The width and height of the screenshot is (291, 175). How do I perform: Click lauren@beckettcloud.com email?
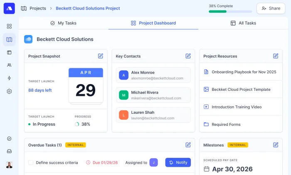pyautogui.click(x=153, y=118)
